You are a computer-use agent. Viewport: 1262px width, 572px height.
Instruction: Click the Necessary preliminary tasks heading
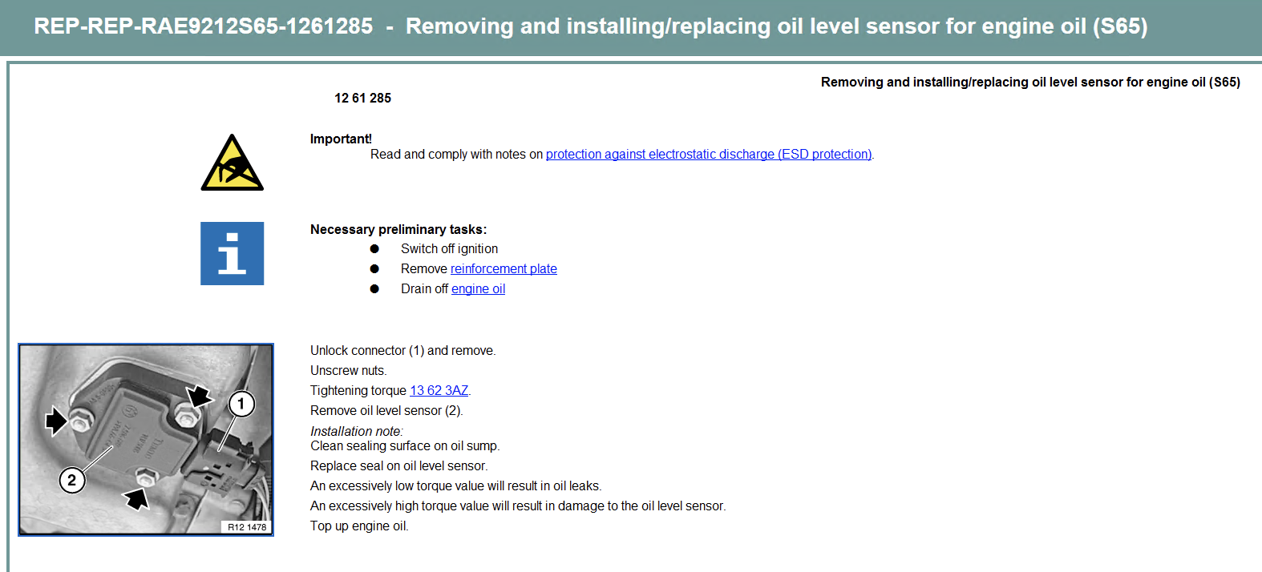[398, 229]
